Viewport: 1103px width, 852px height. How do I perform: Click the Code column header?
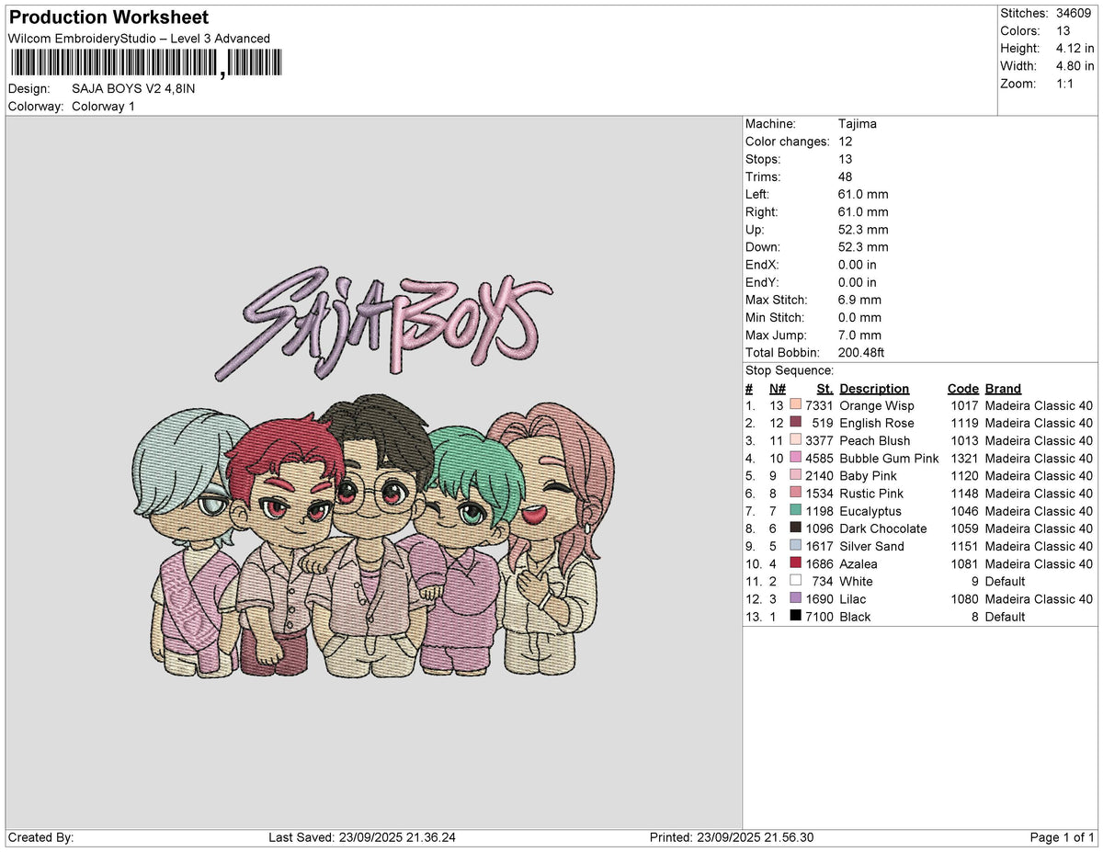coord(963,389)
